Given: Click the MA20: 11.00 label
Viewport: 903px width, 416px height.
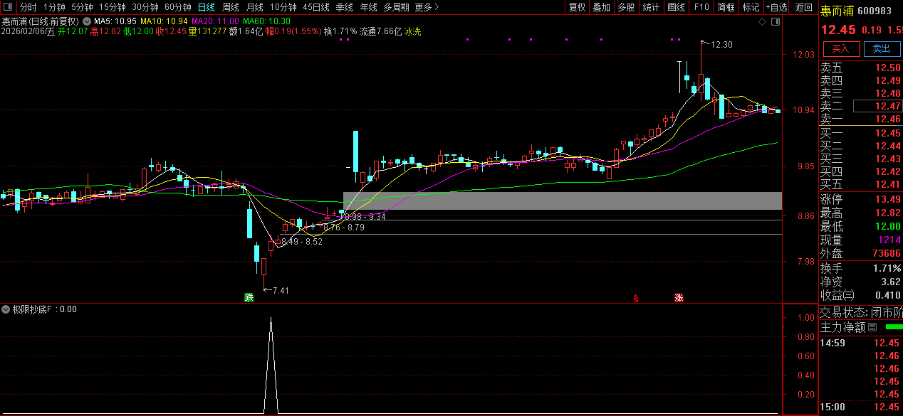Looking at the screenshot, I should [x=215, y=21].
